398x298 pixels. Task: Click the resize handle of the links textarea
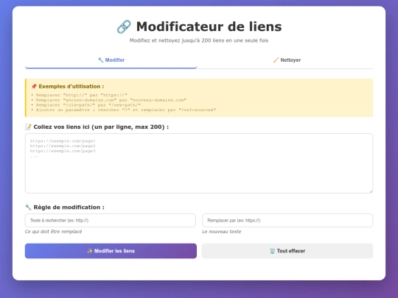pos(371,191)
